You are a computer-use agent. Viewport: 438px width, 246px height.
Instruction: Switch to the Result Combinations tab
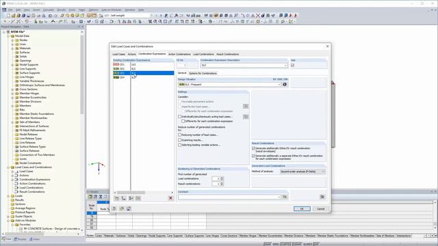tap(228, 54)
